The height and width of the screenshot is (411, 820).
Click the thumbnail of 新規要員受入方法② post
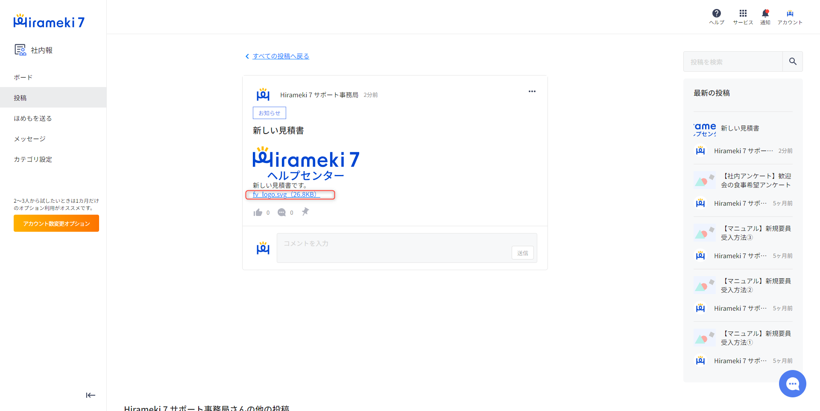tap(705, 286)
